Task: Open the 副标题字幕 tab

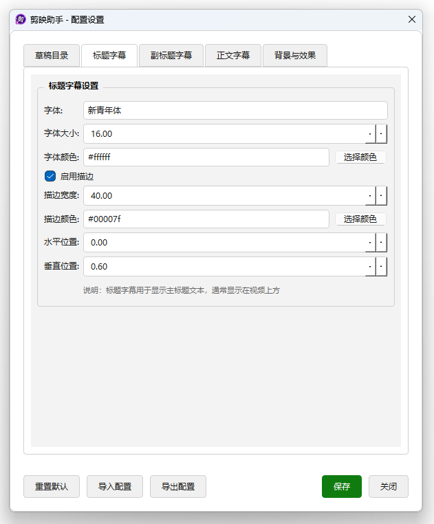Action: click(171, 56)
